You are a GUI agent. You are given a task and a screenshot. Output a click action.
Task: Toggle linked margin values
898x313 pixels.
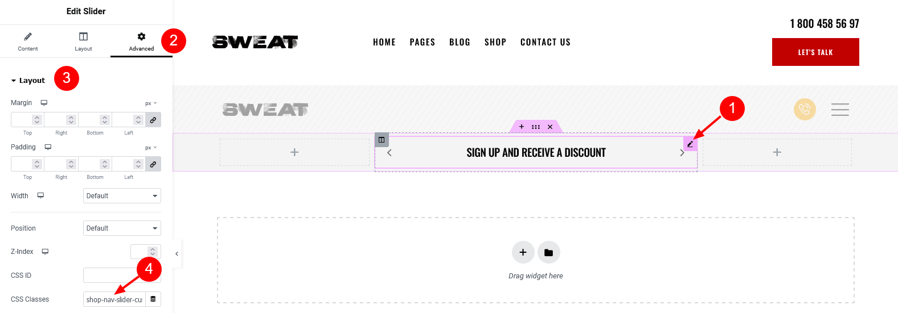(153, 120)
